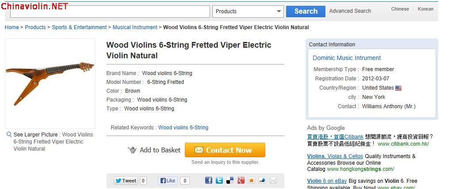Share via the Twitter bird icon
This screenshot has height=189, width=455.
click(x=219, y=180)
